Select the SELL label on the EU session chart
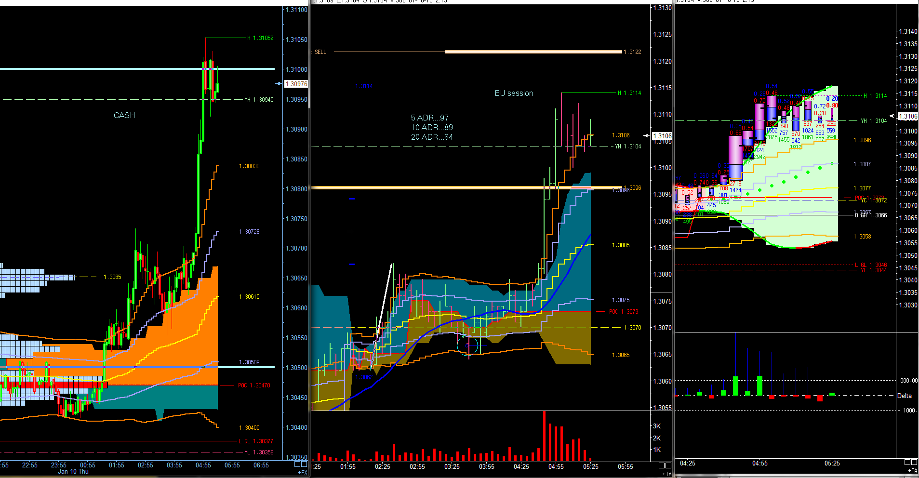The image size is (919, 478). (x=320, y=52)
